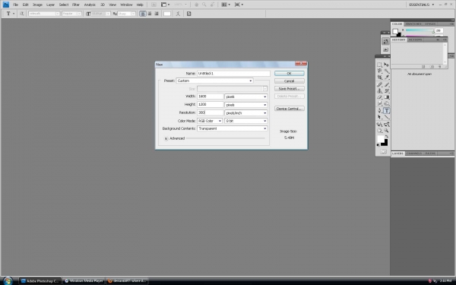Image resolution: width=456 pixels, height=285 pixels.
Task: Switch to the Channels tab
Action: click(414, 154)
